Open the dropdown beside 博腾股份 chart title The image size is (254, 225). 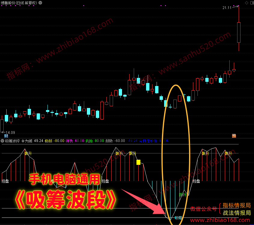[x=40, y=3]
